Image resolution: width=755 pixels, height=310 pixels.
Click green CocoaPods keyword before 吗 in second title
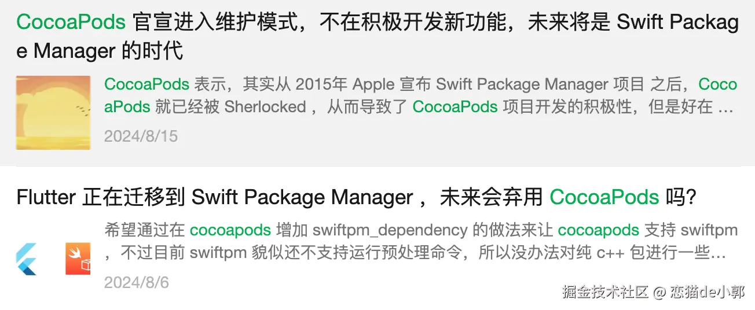[604, 198]
